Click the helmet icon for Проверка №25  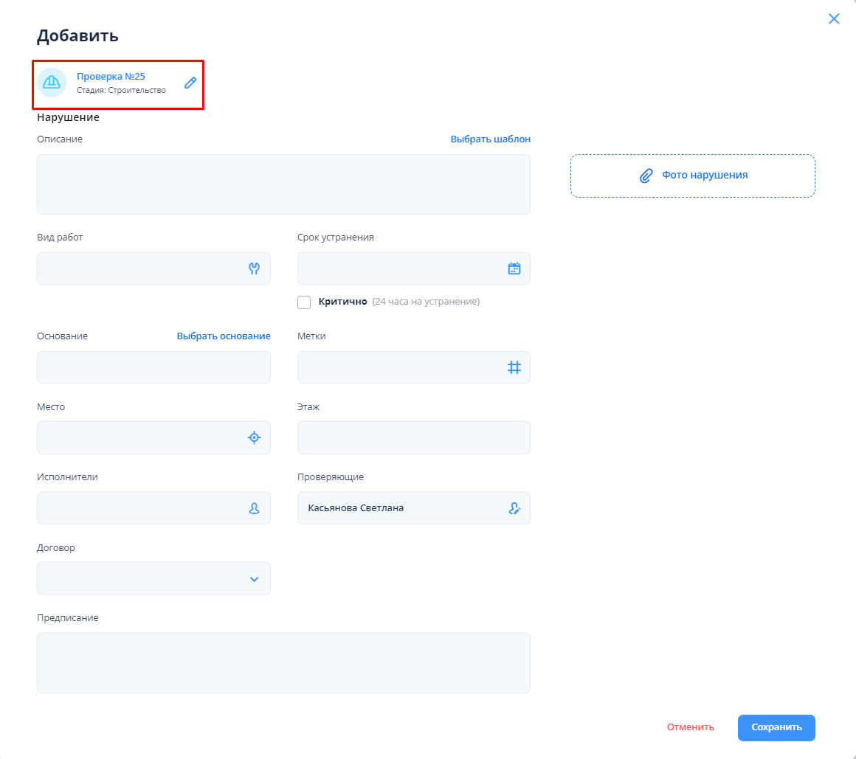pos(52,83)
